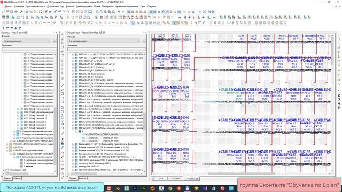
Task: Select the Ellipse drawing tool
Action: coord(63,128)
